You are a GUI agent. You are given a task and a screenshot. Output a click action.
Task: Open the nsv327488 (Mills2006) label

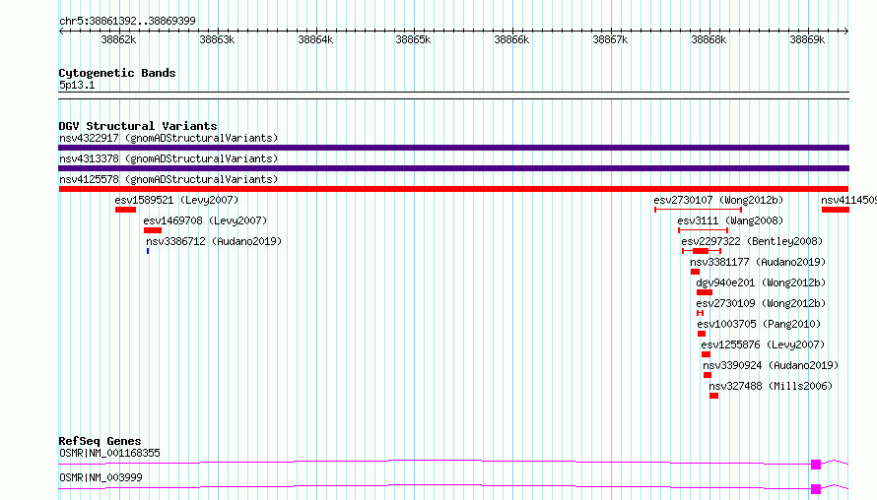pos(771,386)
